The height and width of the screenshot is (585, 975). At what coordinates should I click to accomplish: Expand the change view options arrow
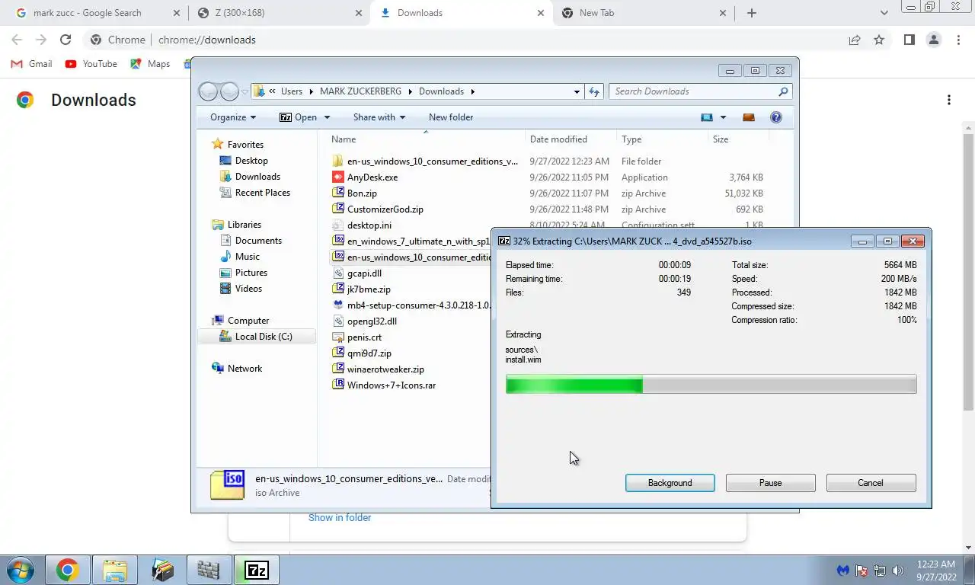click(723, 117)
